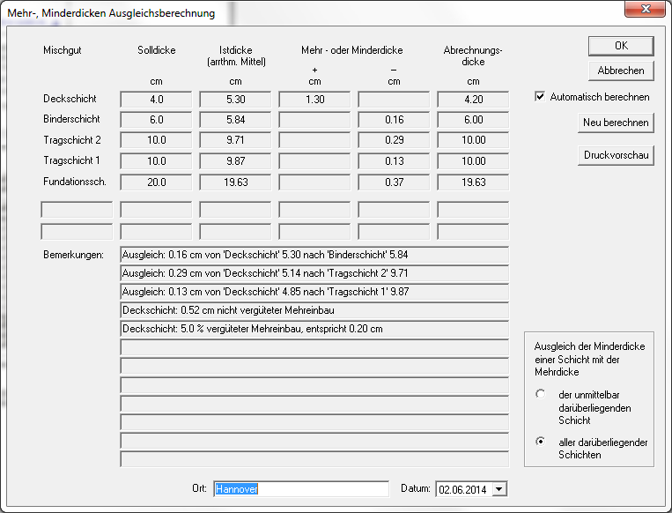Click the Deckschicht Abrechnungsdicke field 4.20

[473, 100]
